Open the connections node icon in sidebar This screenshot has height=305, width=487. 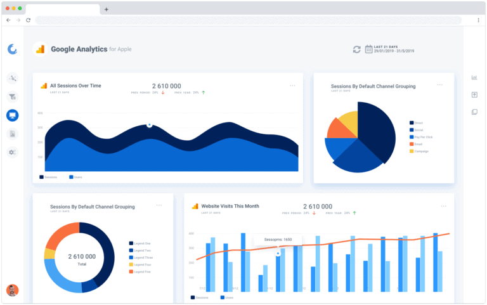[13, 79]
